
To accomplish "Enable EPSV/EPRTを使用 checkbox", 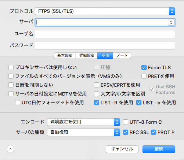I will click(x=97, y=85).
